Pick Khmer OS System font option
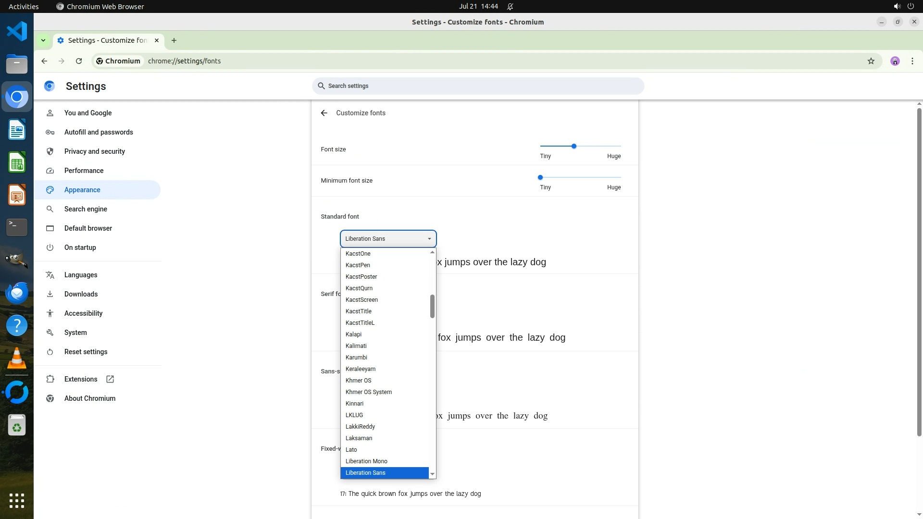923x519 pixels. point(369,392)
